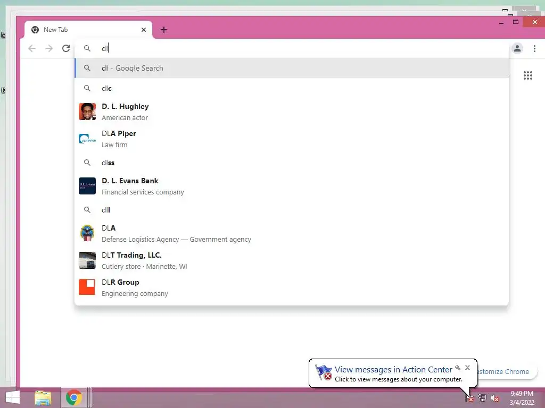Click in the address bar containing 'dl'

pos(291,48)
